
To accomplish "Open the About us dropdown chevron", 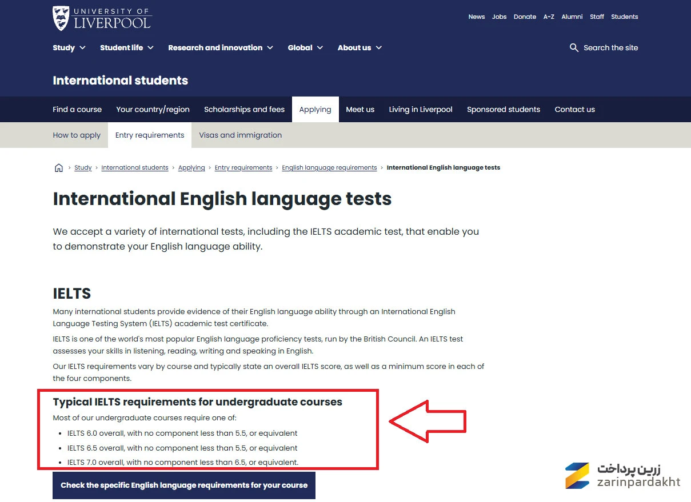I will [x=378, y=48].
